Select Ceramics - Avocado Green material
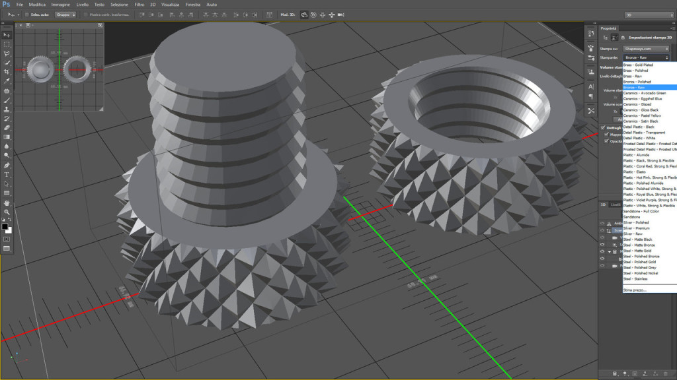Viewport: 677px width, 380px height. [644, 93]
